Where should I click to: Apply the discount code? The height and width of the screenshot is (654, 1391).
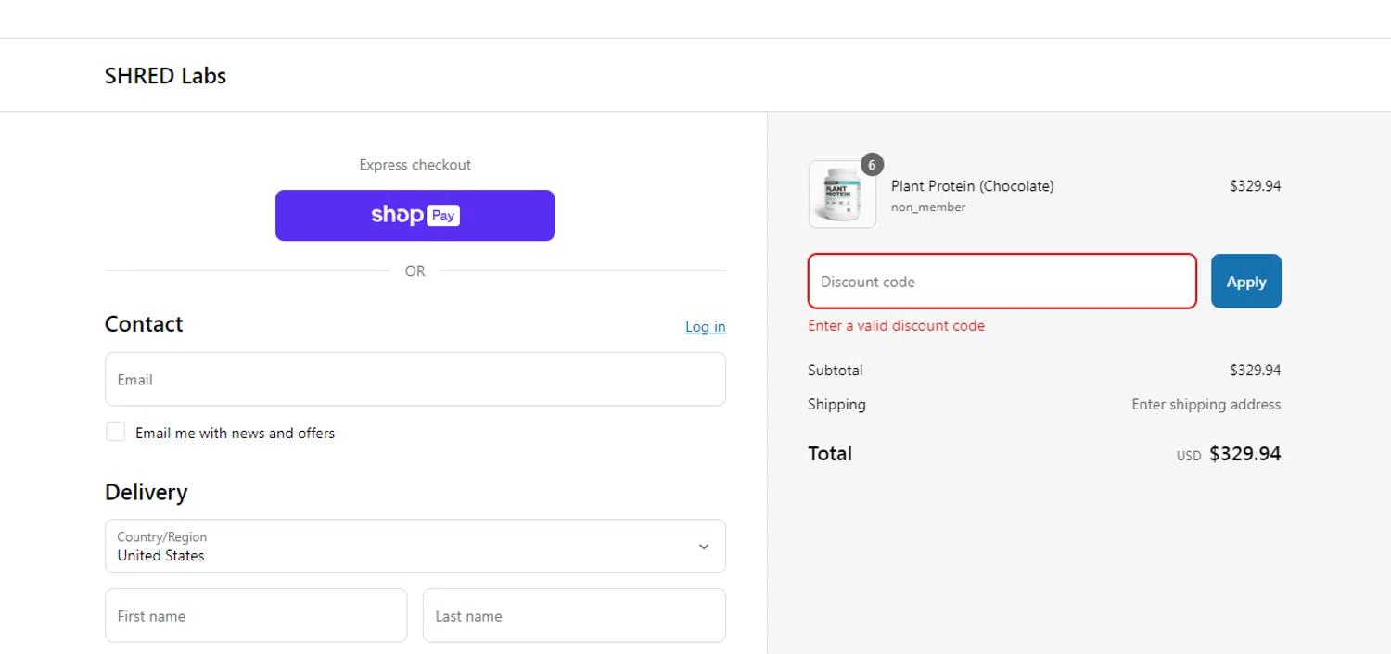click(1246, 281)
